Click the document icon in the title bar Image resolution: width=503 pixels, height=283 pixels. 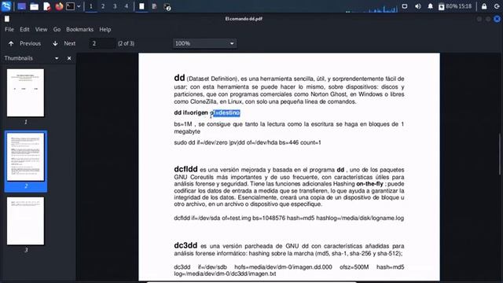pos(7,19)
